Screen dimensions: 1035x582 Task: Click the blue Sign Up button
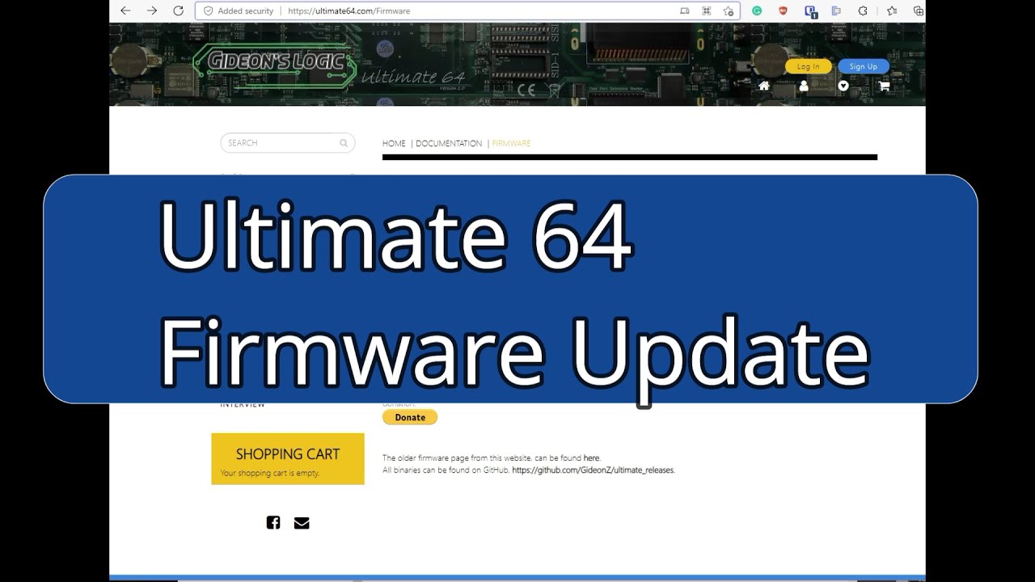[863, 66]
